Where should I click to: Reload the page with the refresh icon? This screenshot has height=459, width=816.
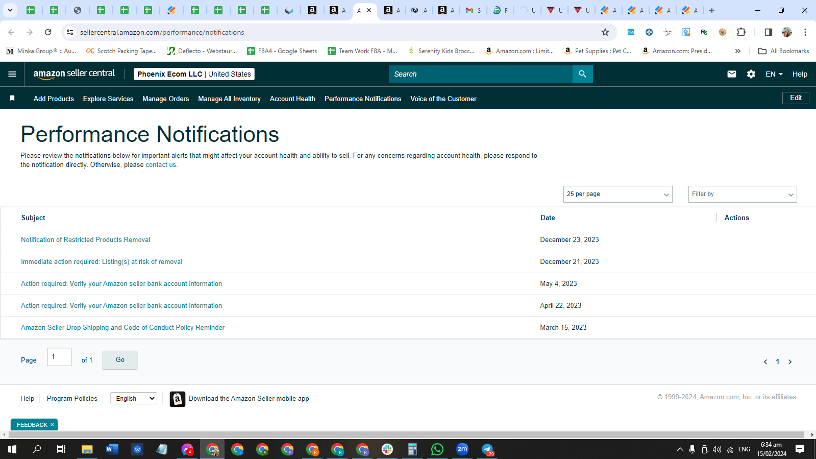tap(48, 32)
